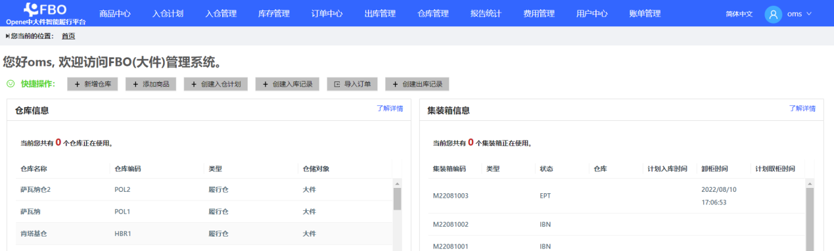Open the 仓库管理 menu

point(433,13)
